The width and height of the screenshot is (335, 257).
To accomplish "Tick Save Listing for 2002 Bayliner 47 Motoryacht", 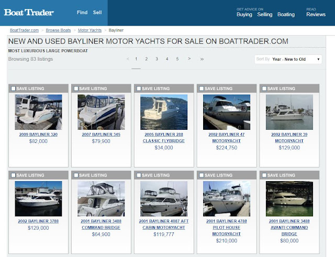I will 202,88.
